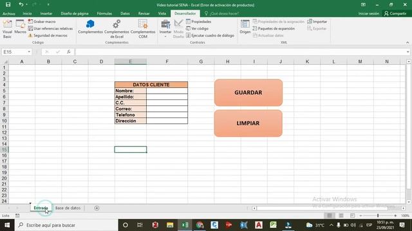Zoom in with the plus button
Image resolution: width=412 pixels, height=231 pixels.
tap(395, 216)
